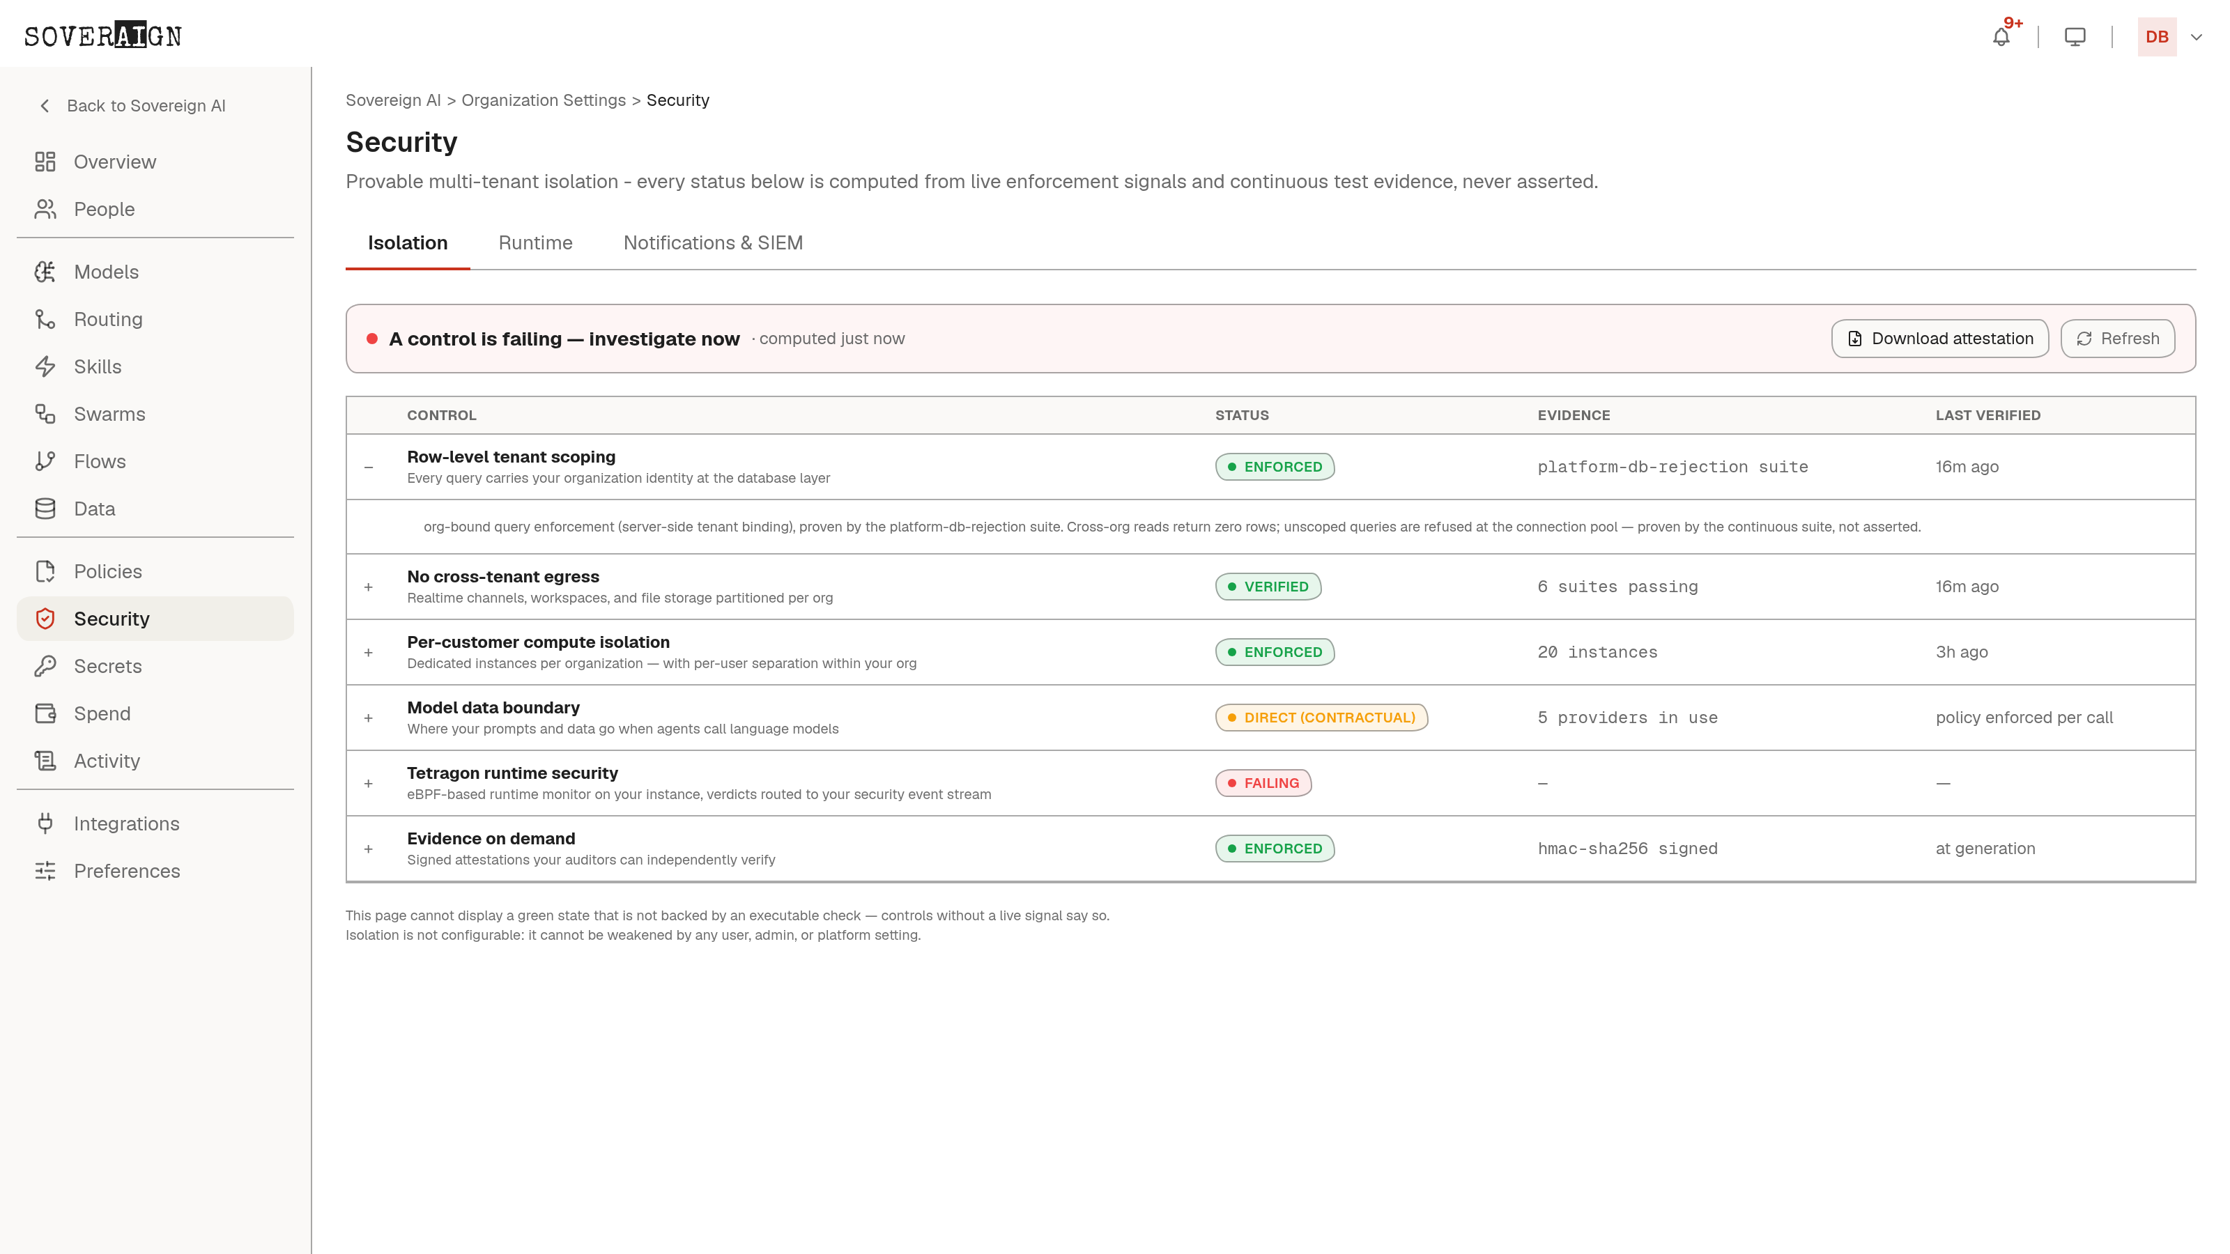Screen dimensions: 2230x1254
Task: Click the Preferences sliders icon
Action: point(45,872)
